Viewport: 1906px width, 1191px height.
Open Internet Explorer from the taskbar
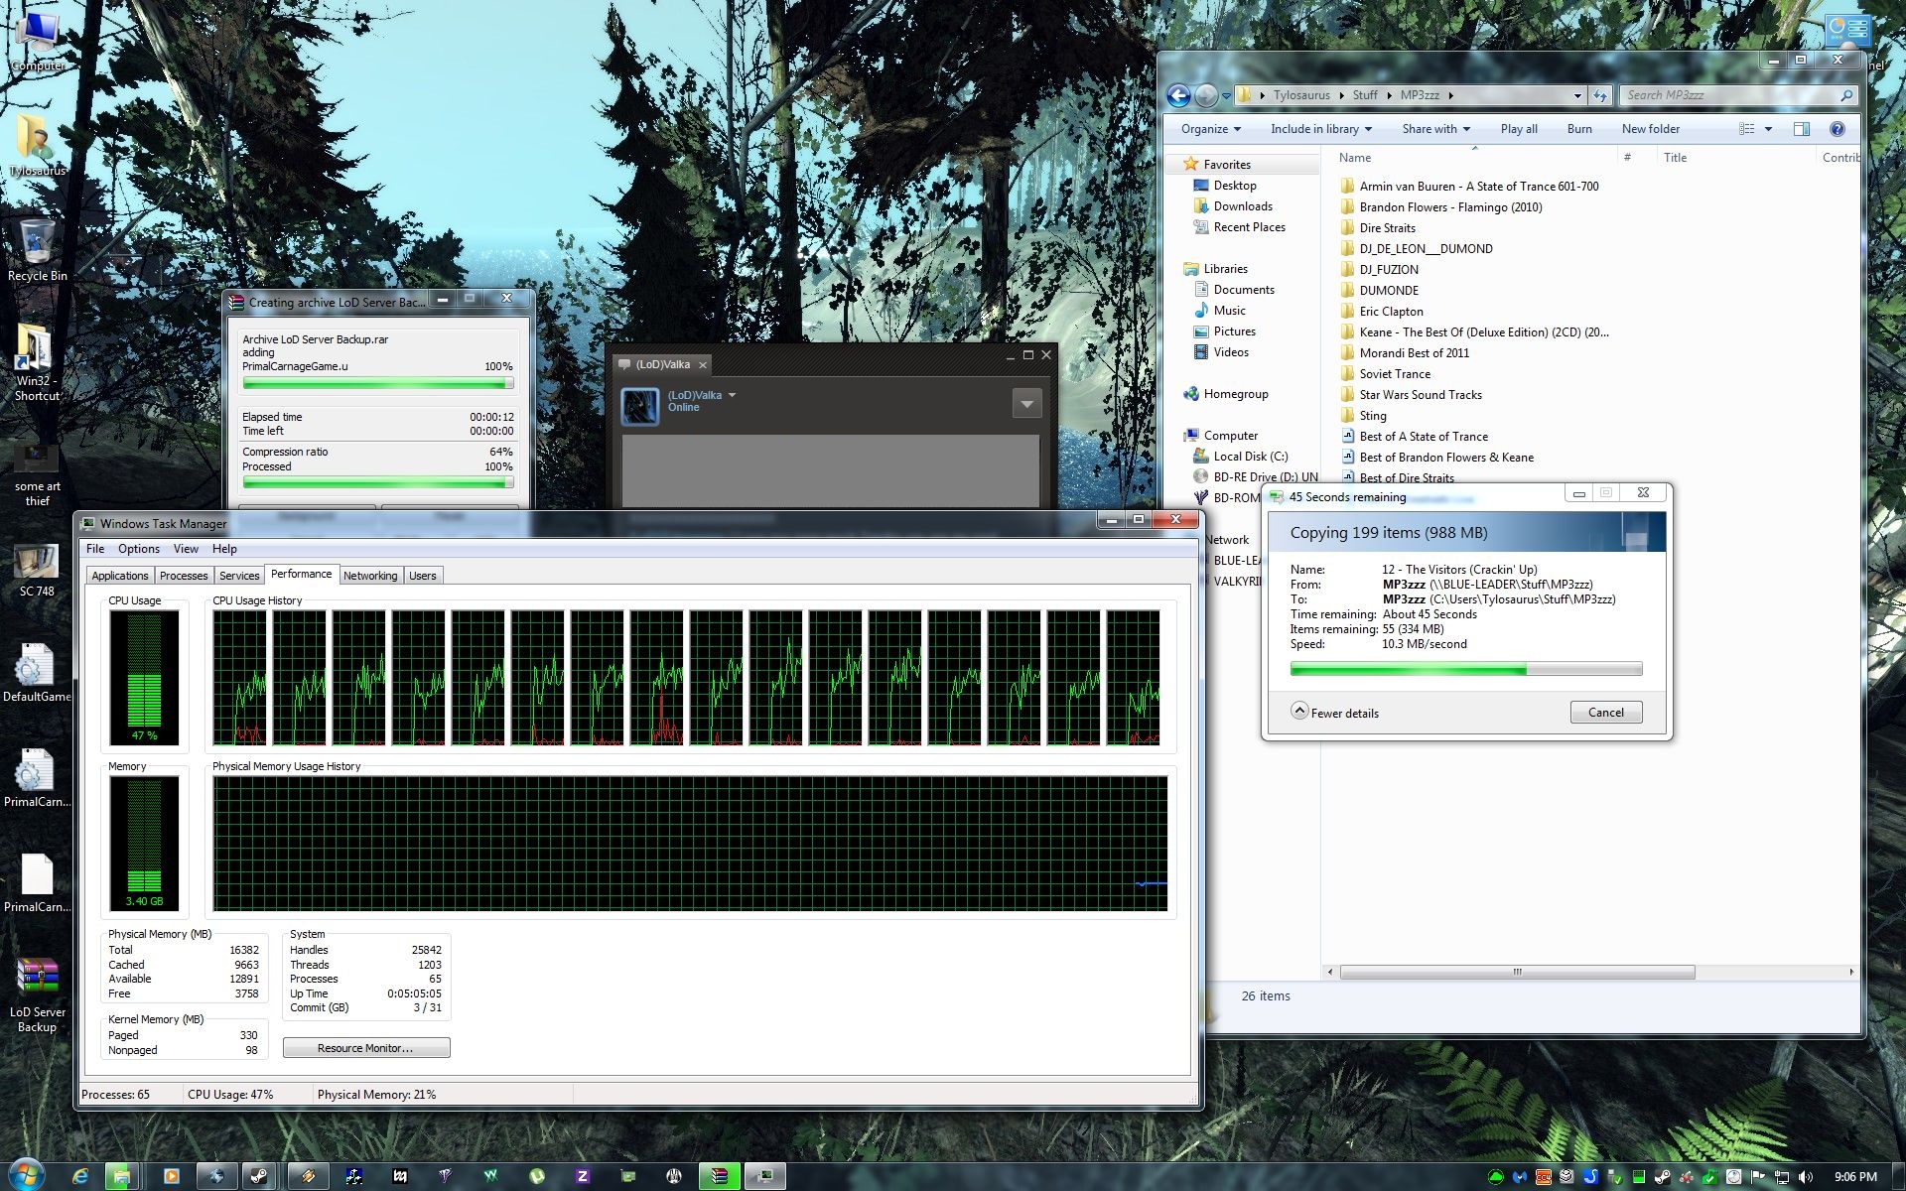tap(80, 1176)
